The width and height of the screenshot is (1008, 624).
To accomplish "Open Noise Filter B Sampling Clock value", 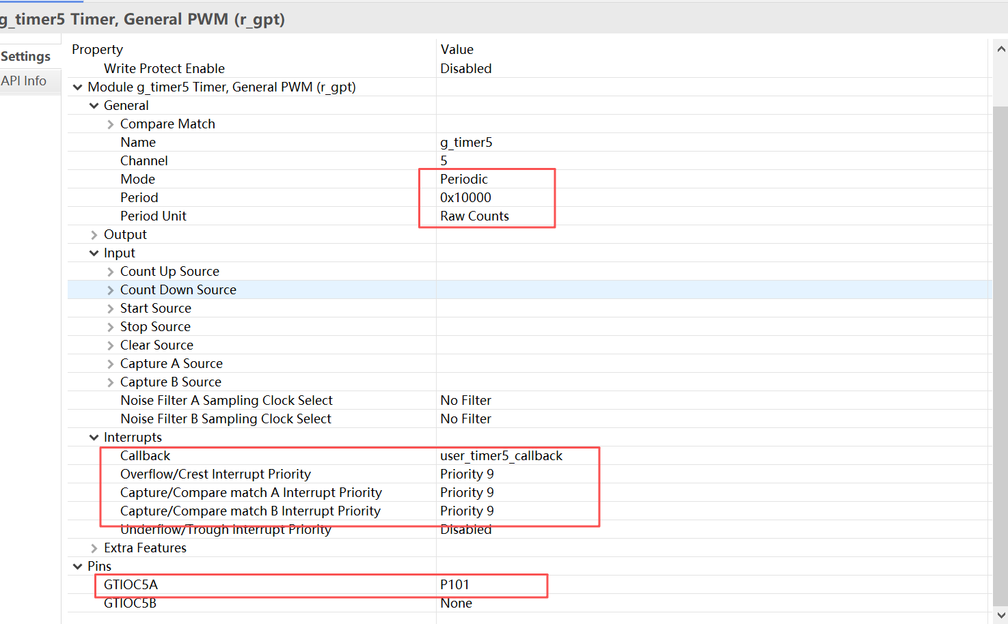I will click(465, 419).
